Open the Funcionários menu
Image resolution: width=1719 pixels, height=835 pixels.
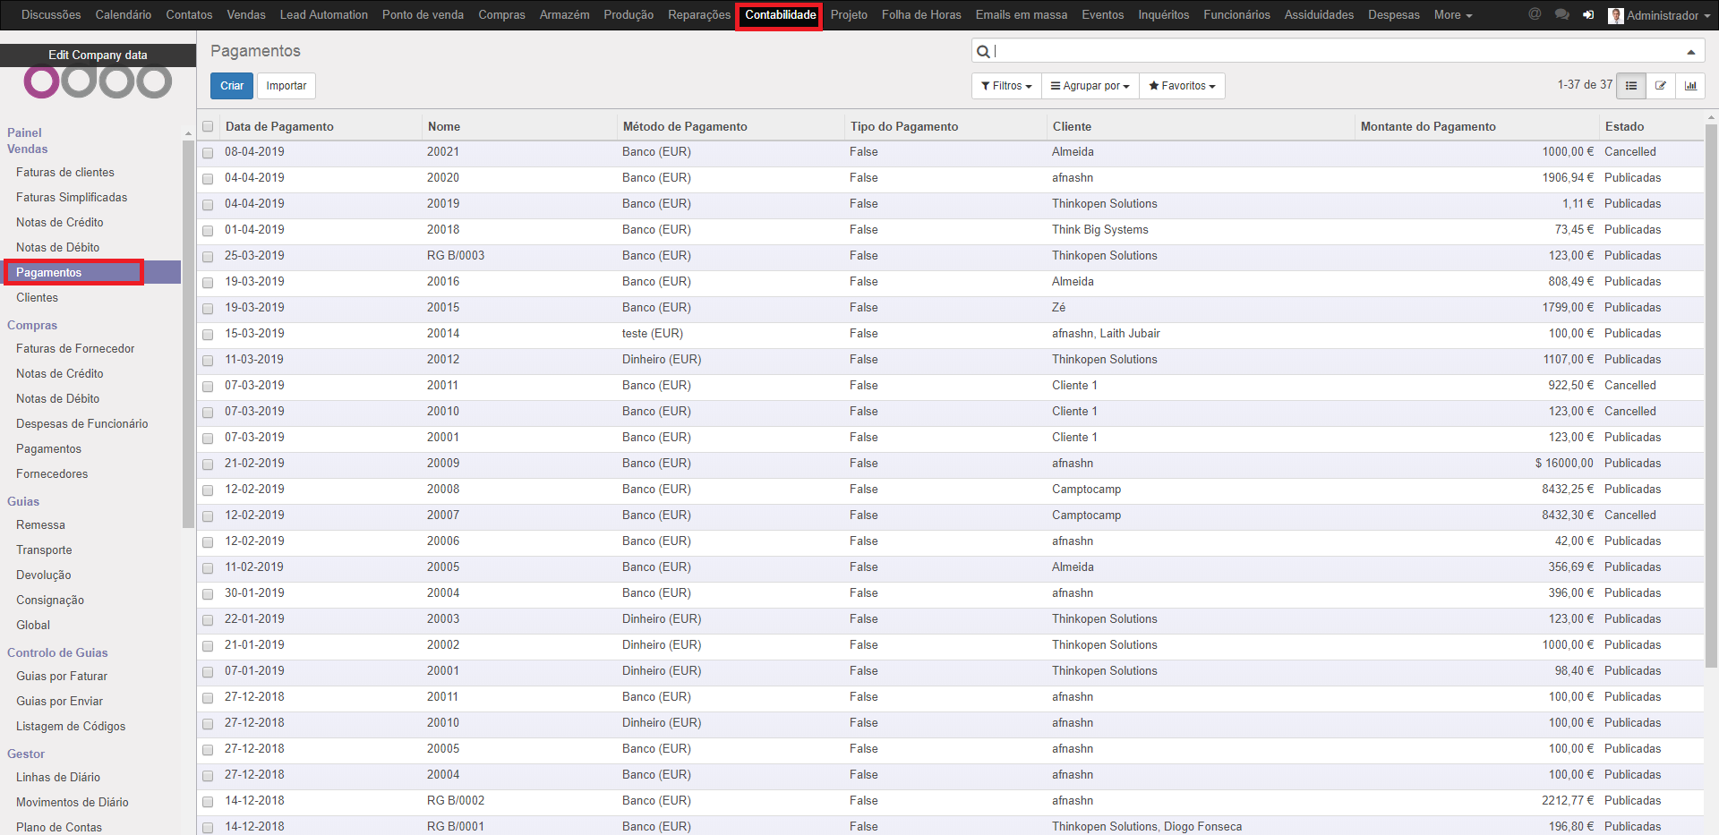pos(1236,15)
